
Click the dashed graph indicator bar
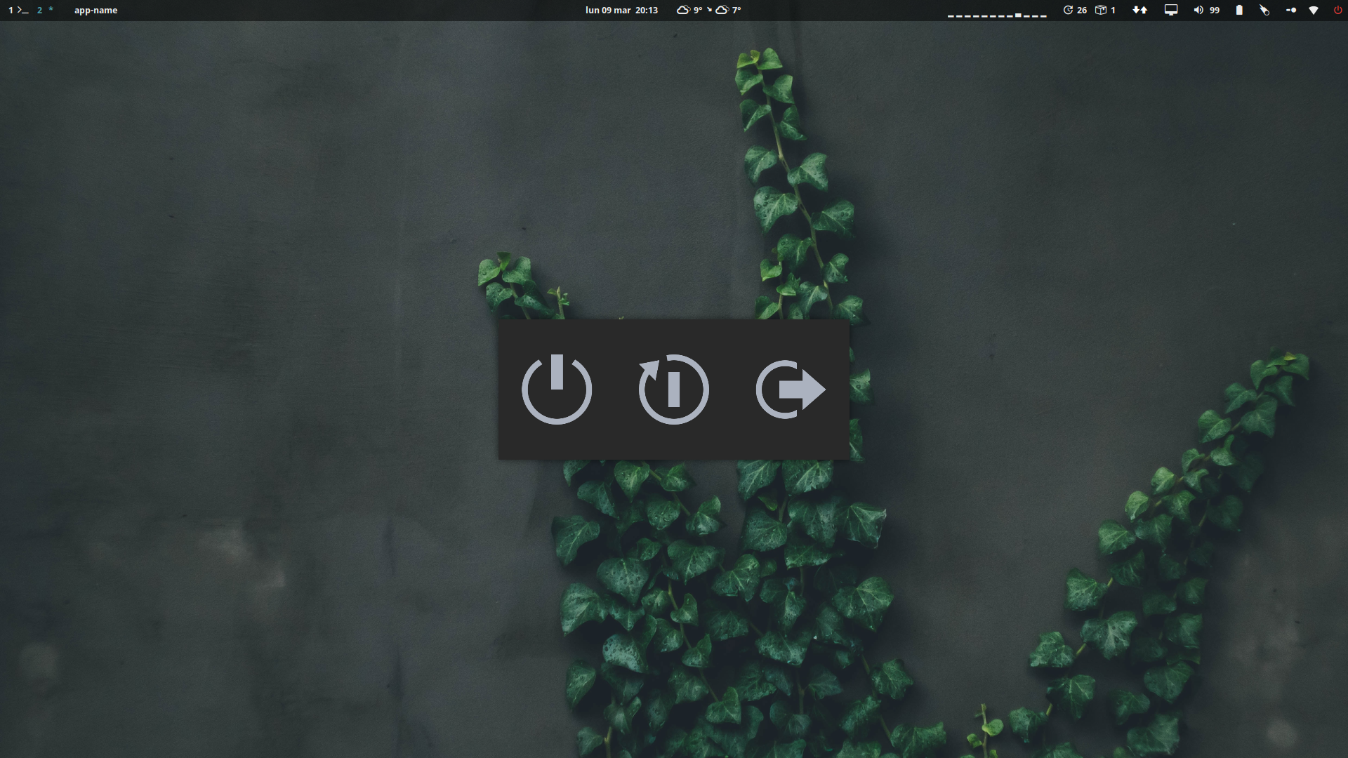[x=997, y=14]
